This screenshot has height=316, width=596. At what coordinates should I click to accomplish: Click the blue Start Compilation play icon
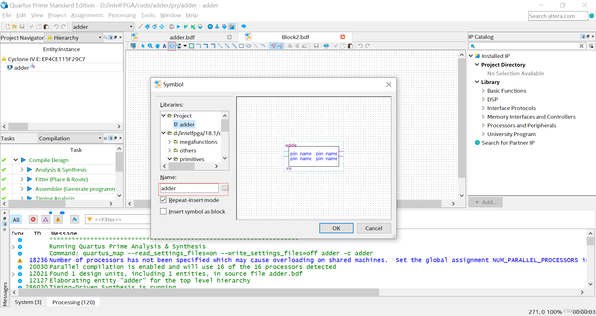point(178,27)
